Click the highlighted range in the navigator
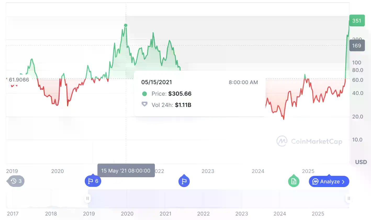371x220 pixels. pos(218,199)
